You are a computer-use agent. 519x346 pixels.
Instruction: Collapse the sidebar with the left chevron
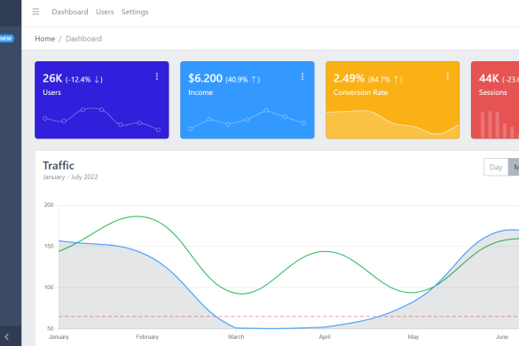coord(6,337)
